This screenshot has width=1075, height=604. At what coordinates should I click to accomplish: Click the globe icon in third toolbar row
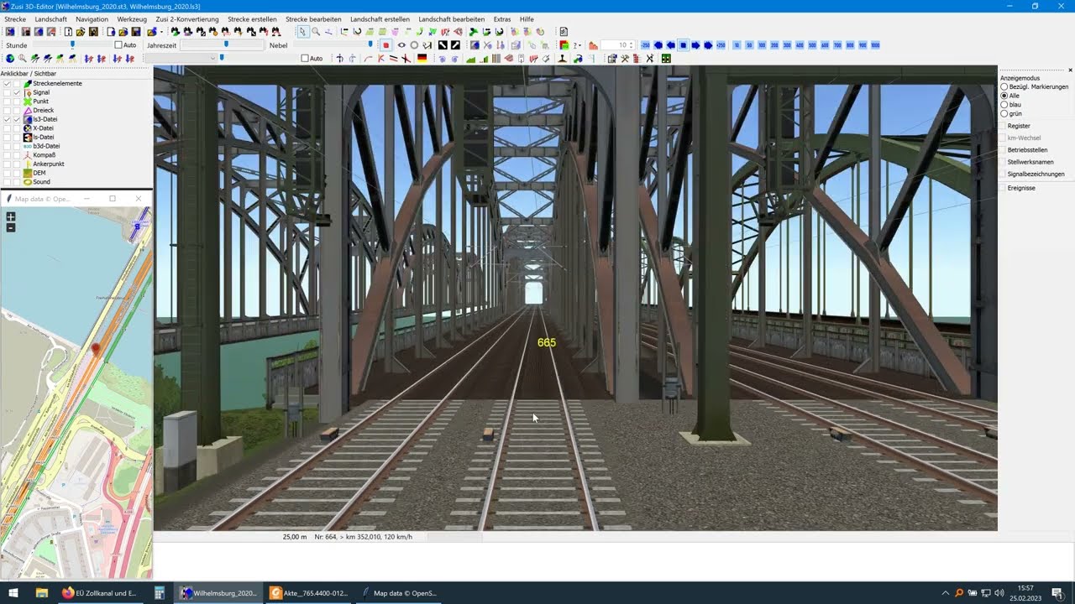10,59
